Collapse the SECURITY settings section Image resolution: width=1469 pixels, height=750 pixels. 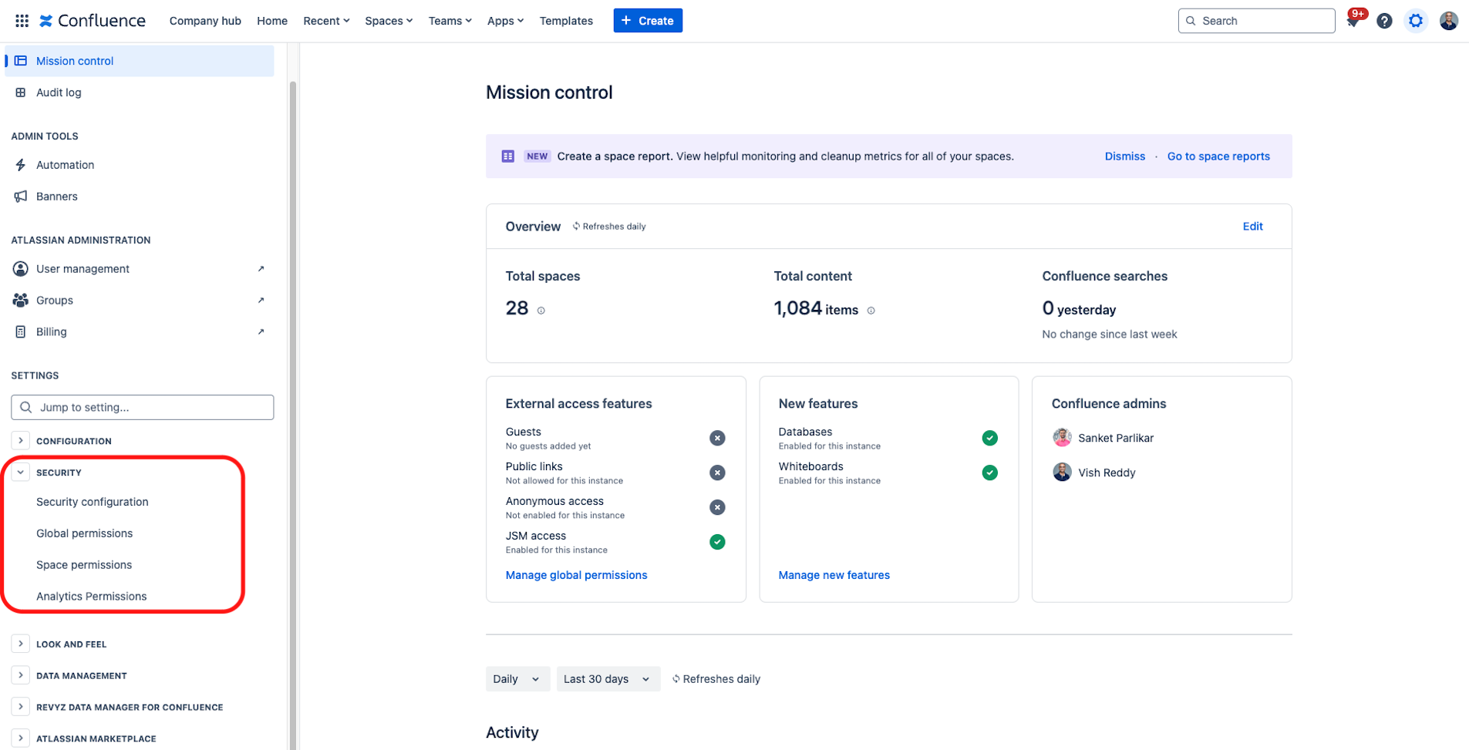(20, 472)
